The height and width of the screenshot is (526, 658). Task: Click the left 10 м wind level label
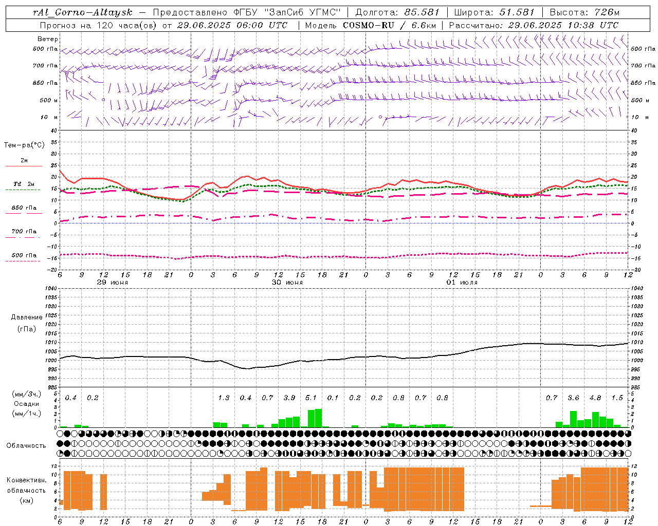pos(49,117)
